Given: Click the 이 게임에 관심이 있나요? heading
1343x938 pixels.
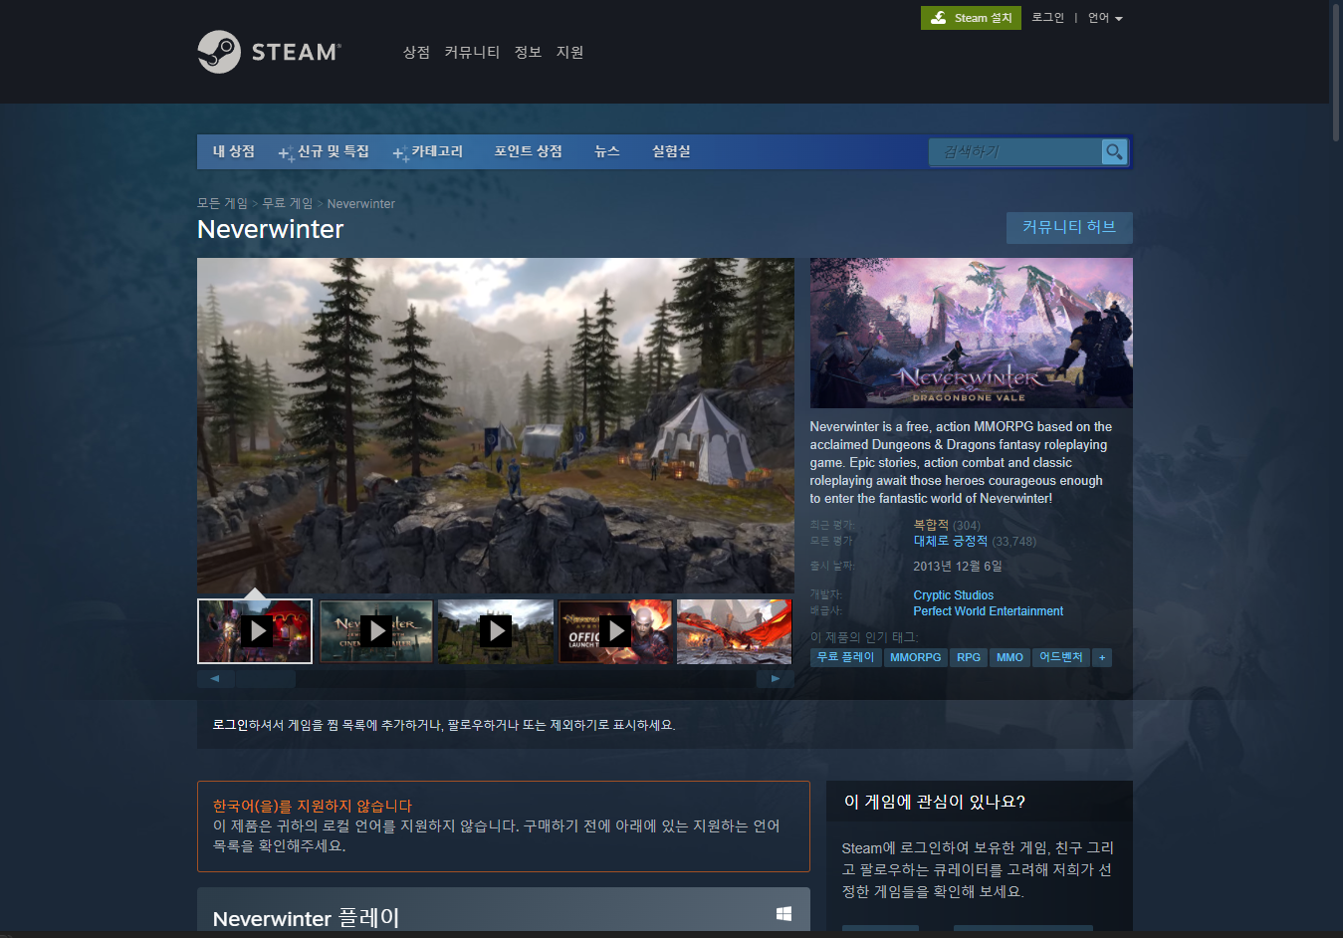Looking at the screenshot, I should coord(935,802).
